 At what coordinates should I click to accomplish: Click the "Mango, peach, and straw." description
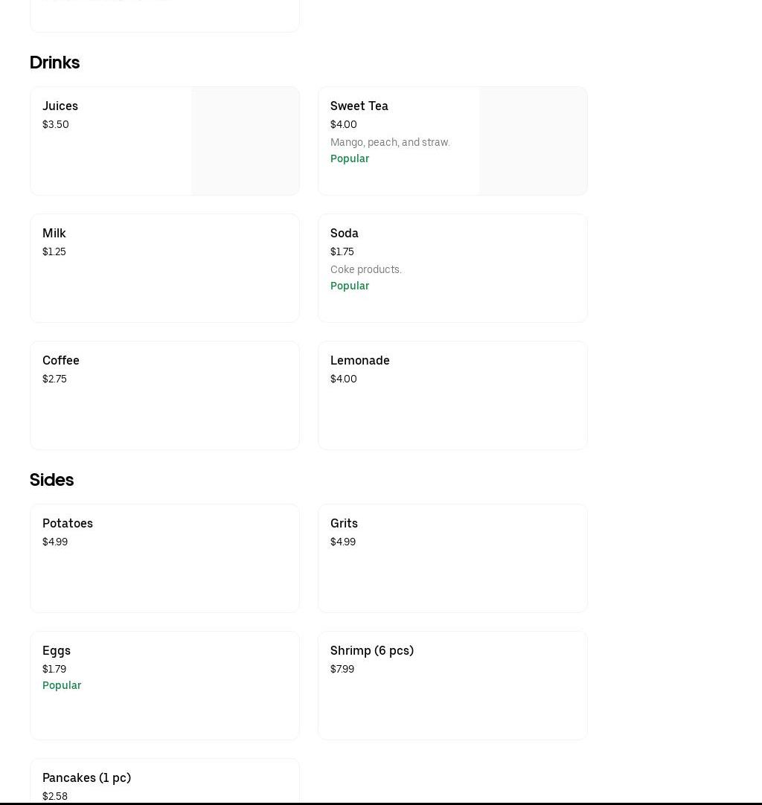click(390, 142)
